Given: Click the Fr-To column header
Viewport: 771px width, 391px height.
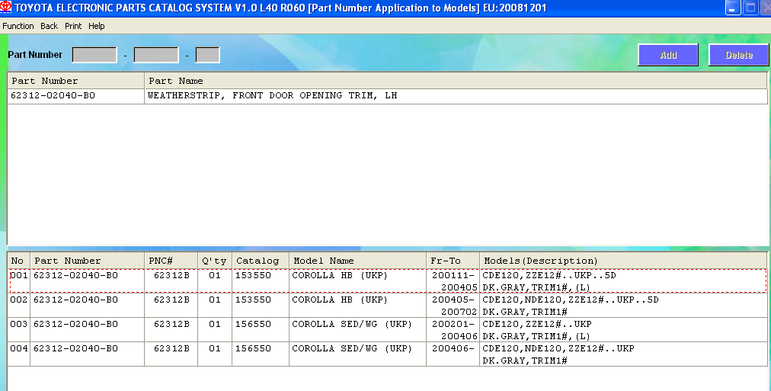Looking at the screenshot, I should [x=453, y=261].
